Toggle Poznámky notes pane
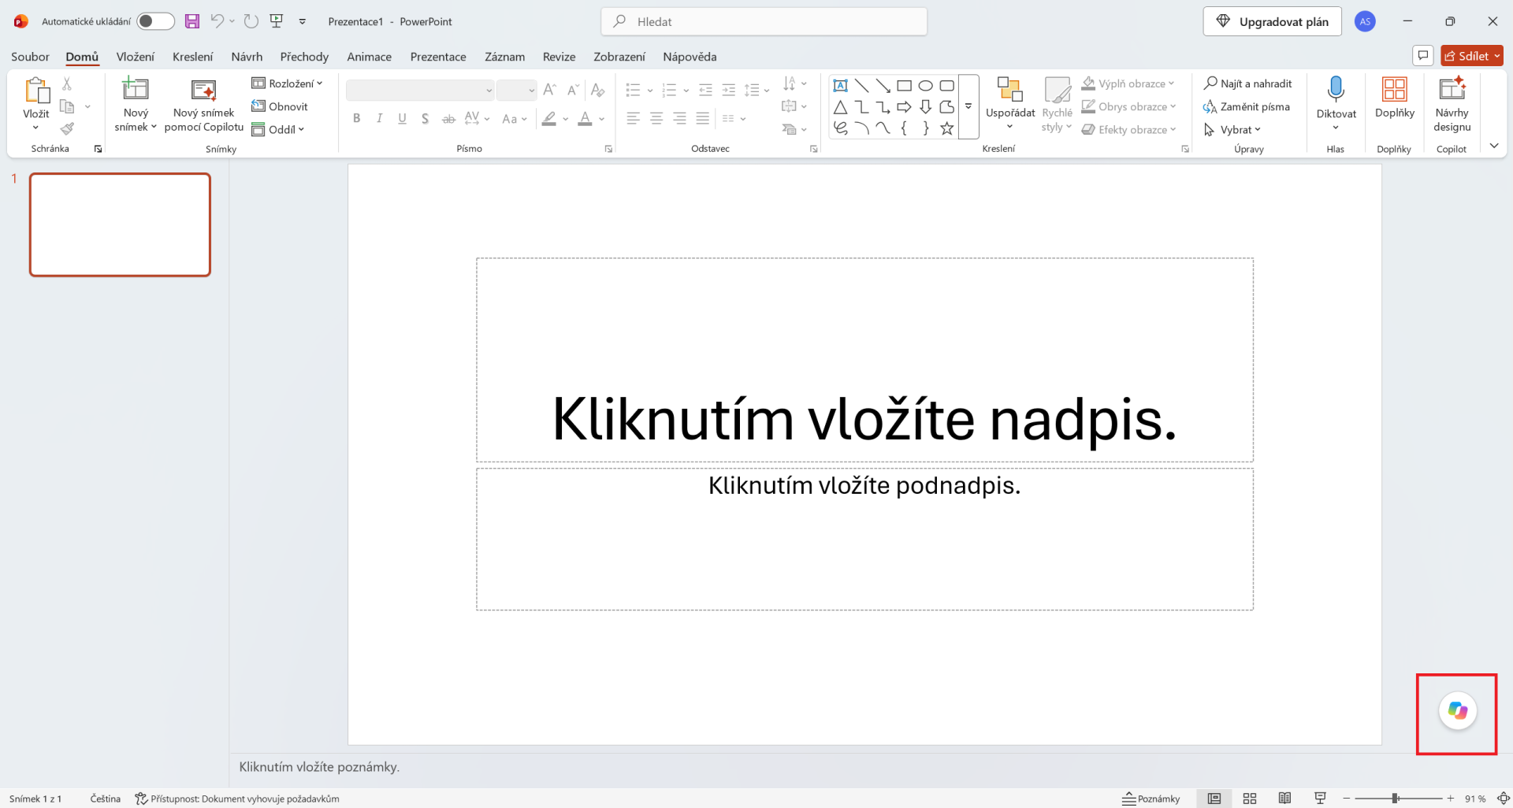 point(1151,799)
